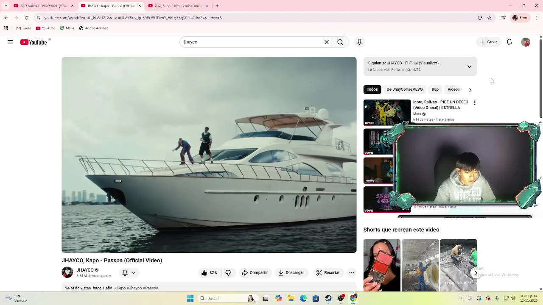Screen dimensions: 543x305
Task: Open the PIDE UN DESEO video thumbnail
Action: click(x=387, y=113)
